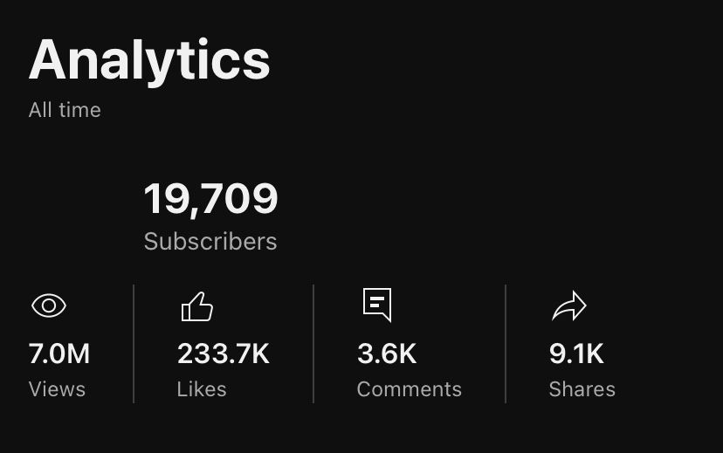Click the 19,709 subscriber count
This screenshot has height=453, width=723.
click(x=210, y=199)
